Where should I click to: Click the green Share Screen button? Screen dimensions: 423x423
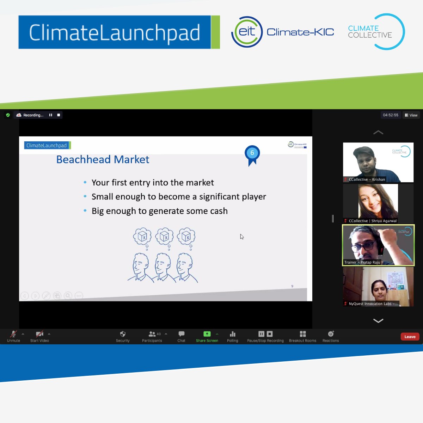click(207, 336)
